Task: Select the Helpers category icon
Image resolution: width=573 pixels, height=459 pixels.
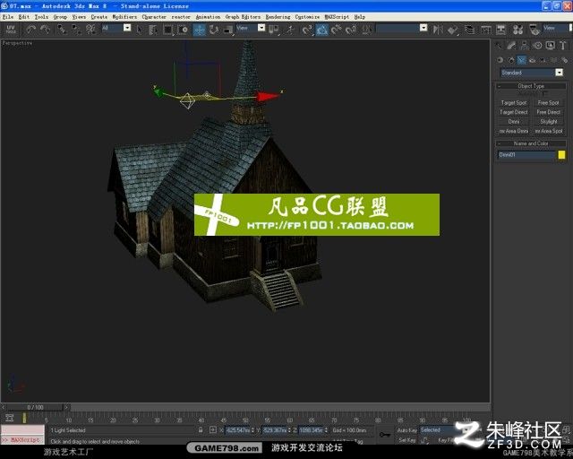Action: pyautogui.click(x=543, y=60)
